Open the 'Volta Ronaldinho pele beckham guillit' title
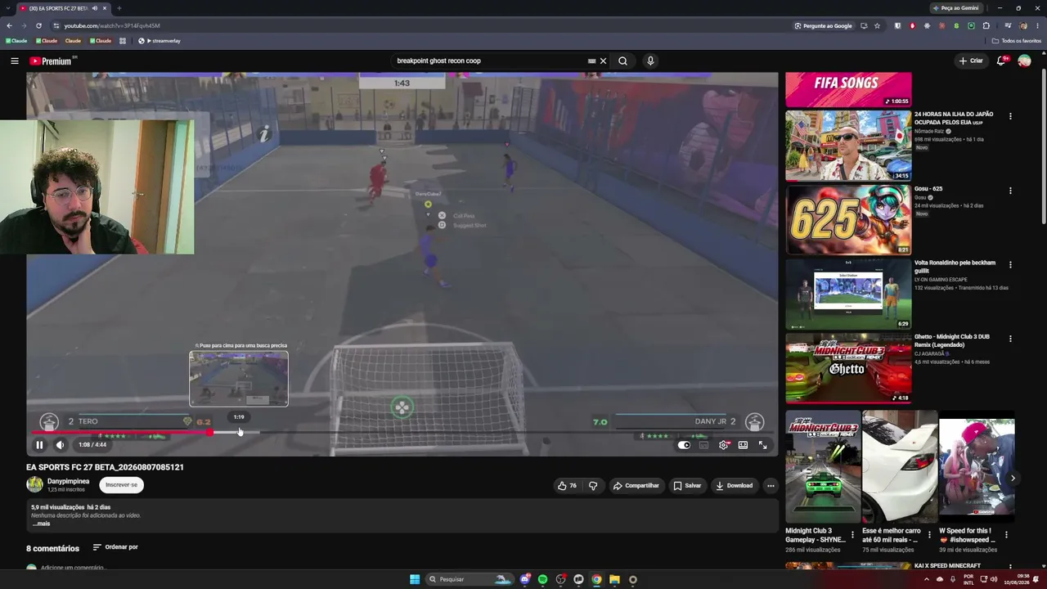Image resolution: width=1047 pixels, height=589 pixels. tap(955, 267)
